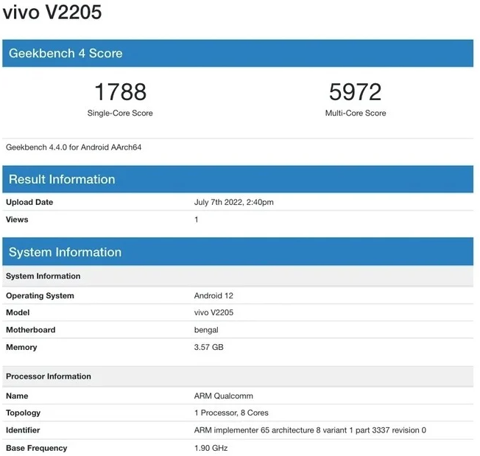Image resolution: width=480 pixels, height=456 pixels.
Task: Select the 'ARM Qualcomm' value
Action: coord(224,396)
